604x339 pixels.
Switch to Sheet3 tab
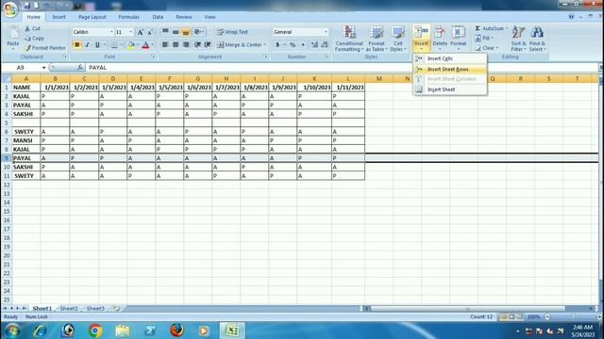pos(95,308)
